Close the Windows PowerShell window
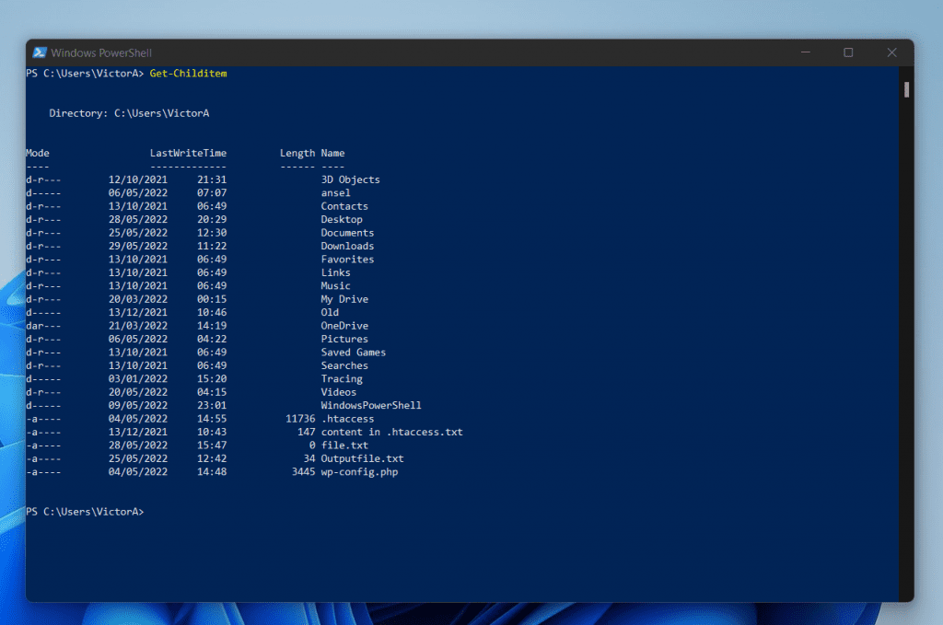 point(891,52)
